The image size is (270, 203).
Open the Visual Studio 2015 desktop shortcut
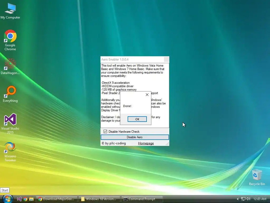click(x=10, y=123)
